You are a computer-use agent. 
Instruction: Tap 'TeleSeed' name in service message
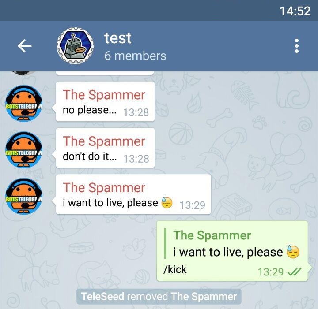102,297
